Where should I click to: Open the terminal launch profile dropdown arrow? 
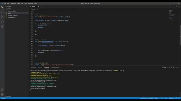tap(169, 67)
